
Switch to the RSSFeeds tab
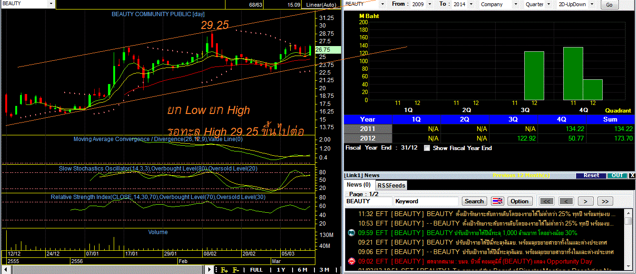(x=391, y=185)
